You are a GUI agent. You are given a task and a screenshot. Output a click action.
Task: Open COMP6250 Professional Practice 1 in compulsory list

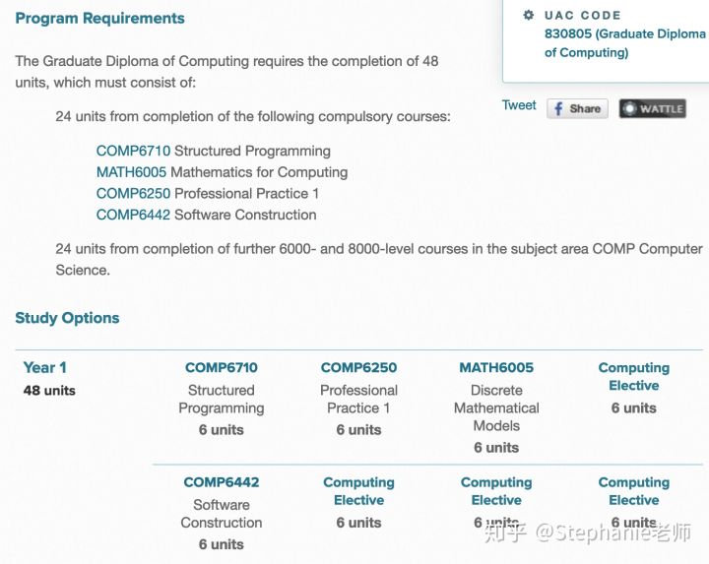point(133,194)
